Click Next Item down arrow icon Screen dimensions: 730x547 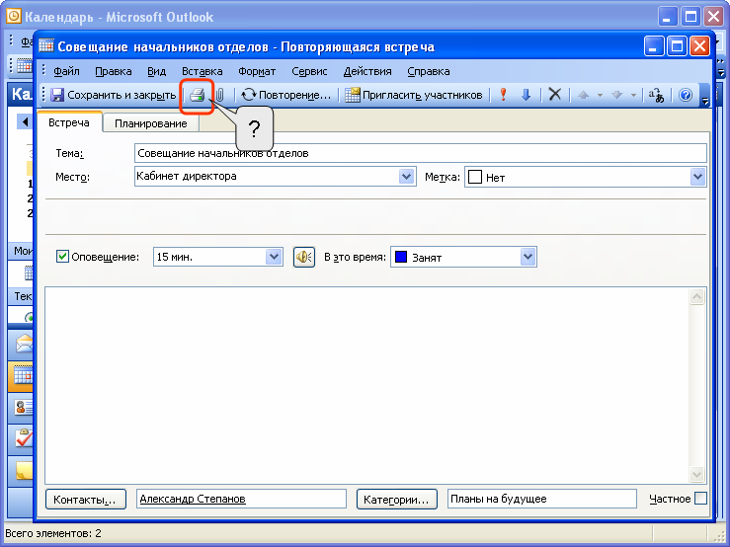[616, 95]
